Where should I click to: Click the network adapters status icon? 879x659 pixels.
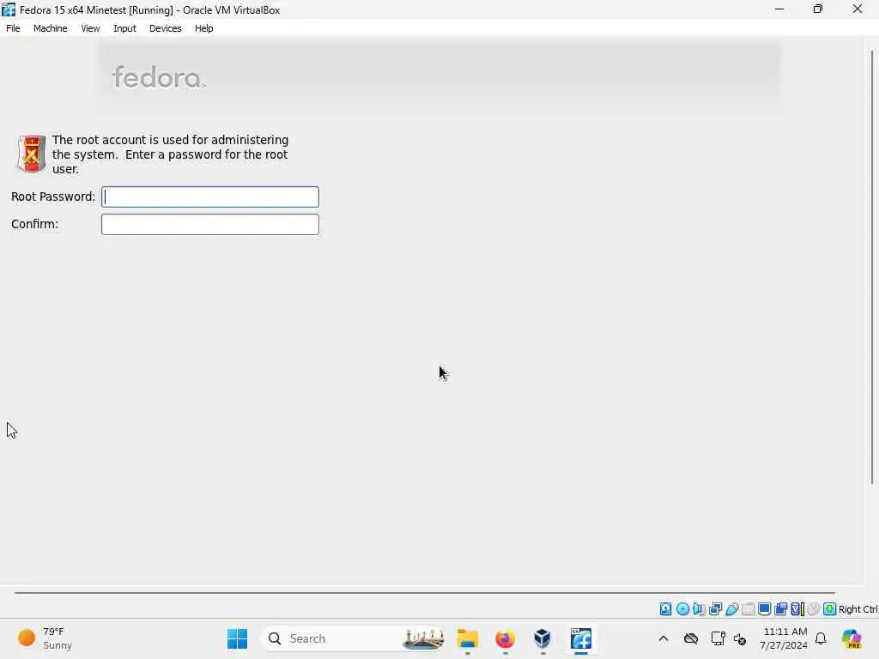(x=715, y=609)
